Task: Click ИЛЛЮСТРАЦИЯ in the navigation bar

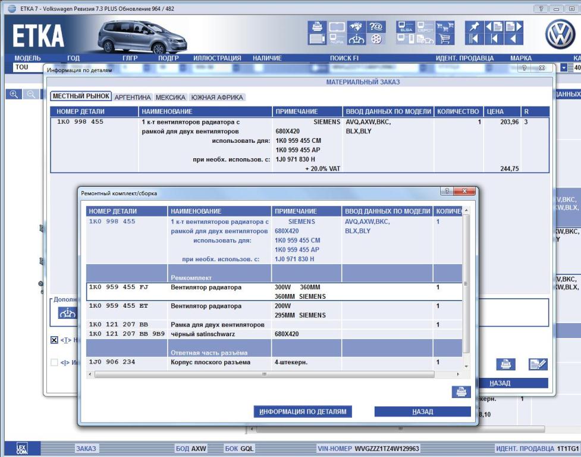Action: click(x=217, y=58)
